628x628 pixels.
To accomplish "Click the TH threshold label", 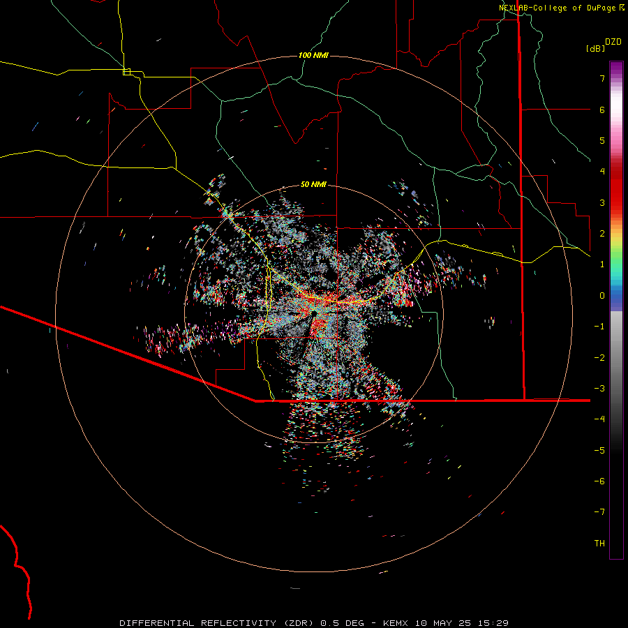I will tap(599, 544).
